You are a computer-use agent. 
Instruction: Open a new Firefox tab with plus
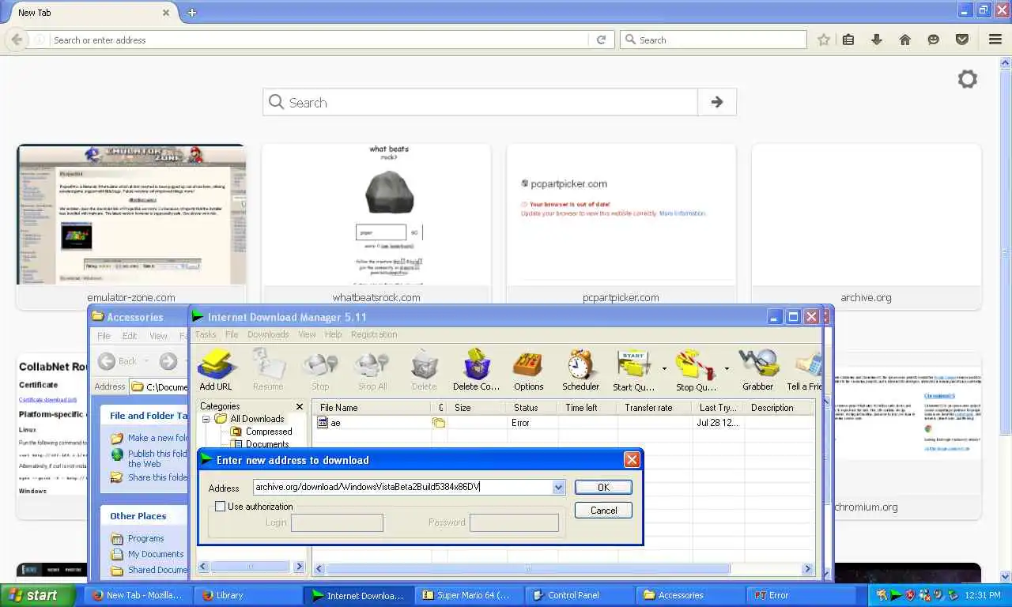(x=192, y=12)
